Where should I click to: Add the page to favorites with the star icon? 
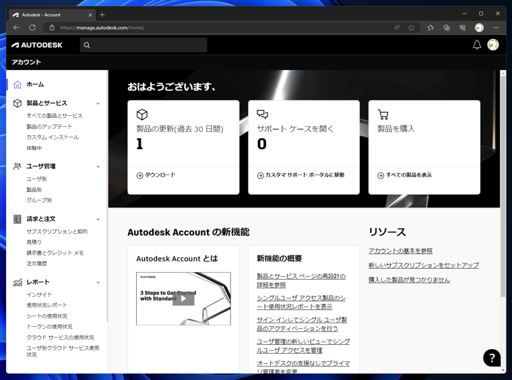pos(412,28)
